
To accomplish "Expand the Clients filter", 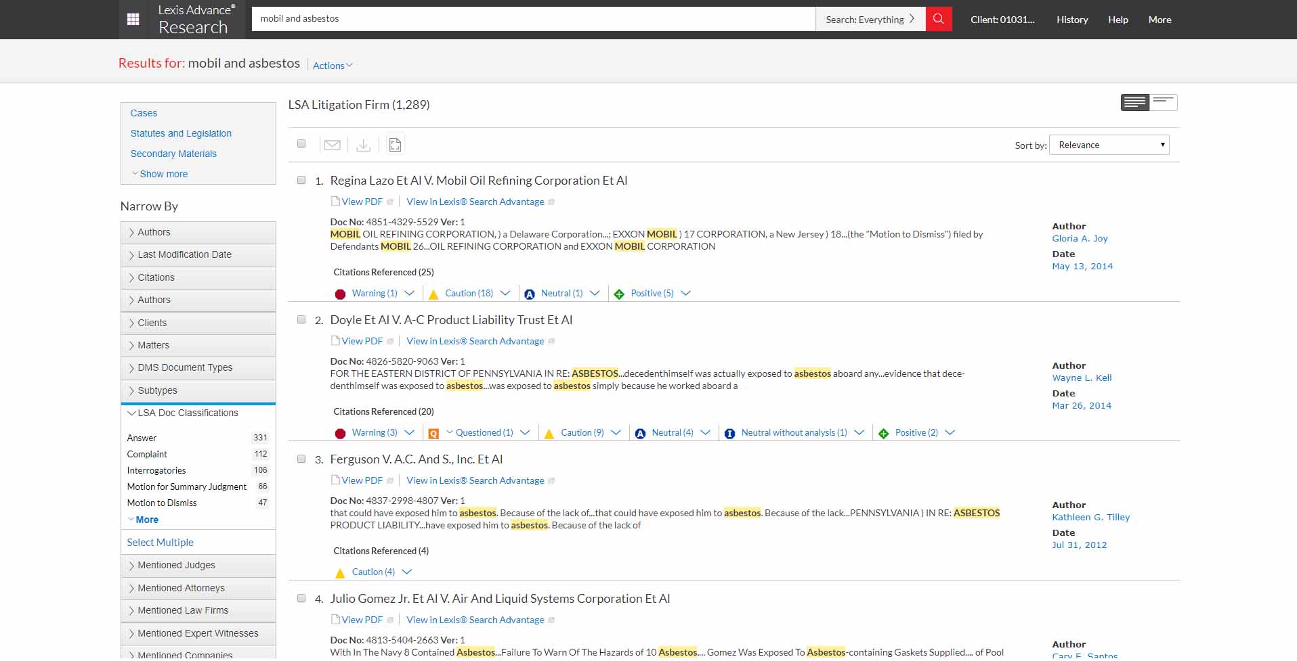I will 198,323.
